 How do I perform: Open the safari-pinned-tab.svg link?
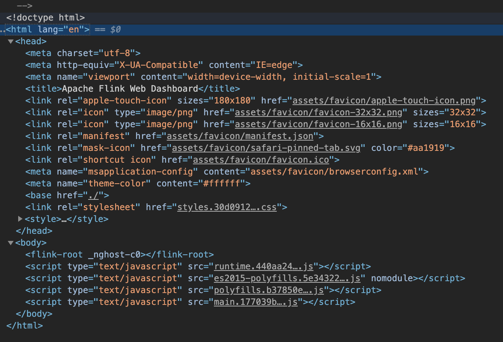266,148
